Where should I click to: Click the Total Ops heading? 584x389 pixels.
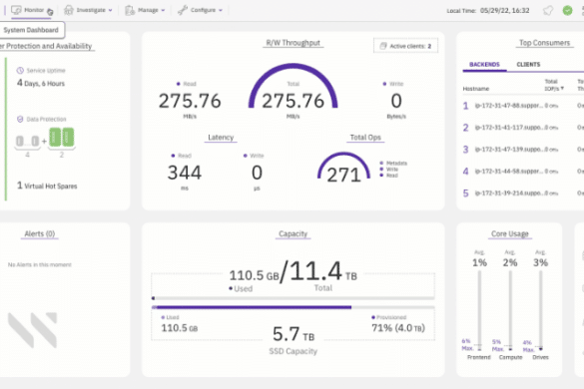click(365, 138)
